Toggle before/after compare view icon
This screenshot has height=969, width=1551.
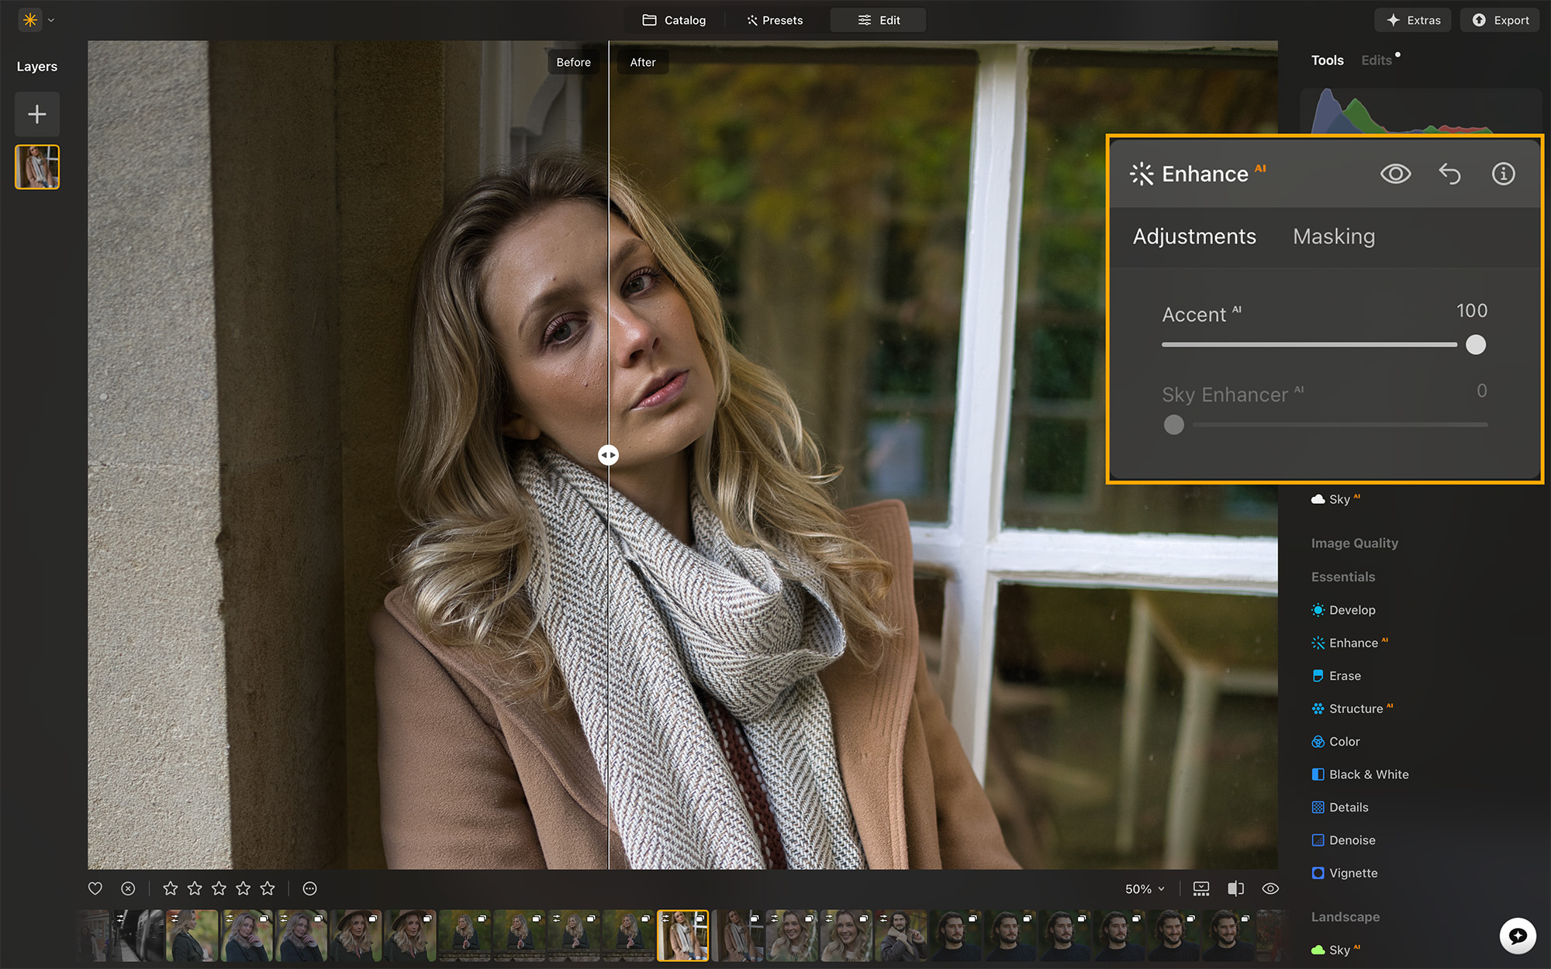[x=1236, y=888]
